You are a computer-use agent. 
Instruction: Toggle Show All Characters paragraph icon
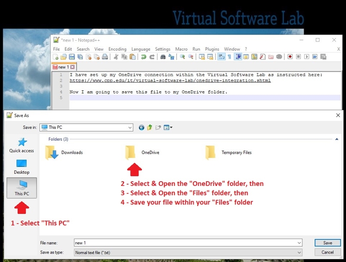[229, 57]
